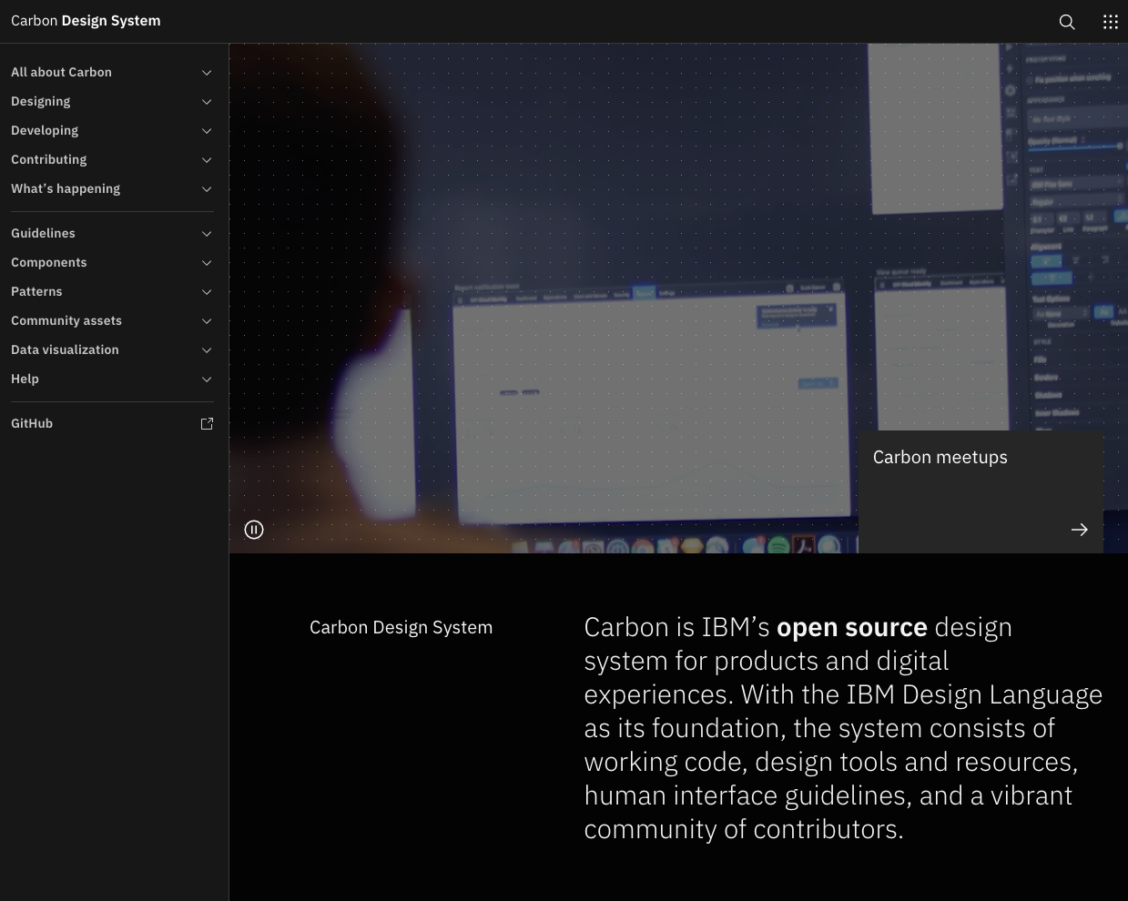Viewport: 1128px width, 901px height.
Task: Select Guidelines in the sidebar
Action: point(113,233)
